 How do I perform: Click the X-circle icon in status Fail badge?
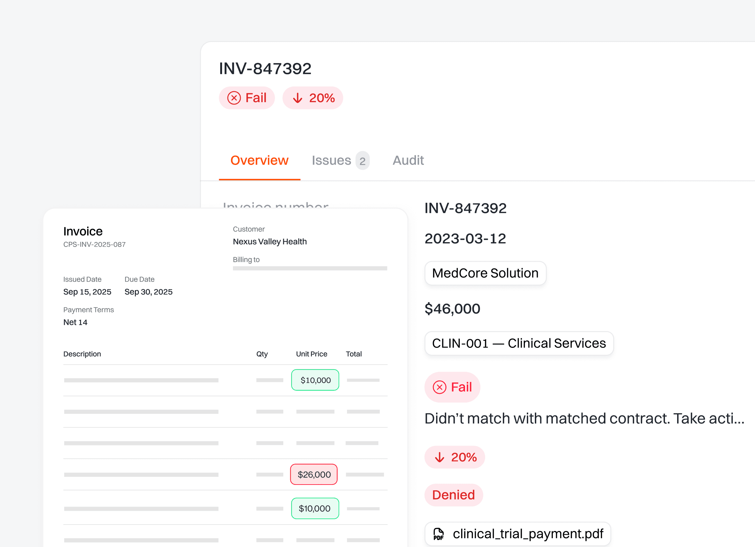tap(439, 387)
